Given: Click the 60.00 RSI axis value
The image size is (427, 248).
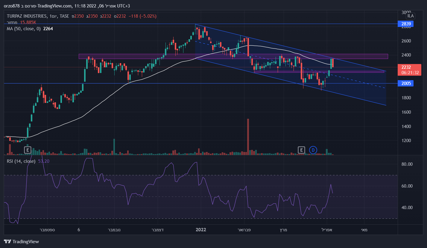Looking at the screenshot, I should pos(407,186).
